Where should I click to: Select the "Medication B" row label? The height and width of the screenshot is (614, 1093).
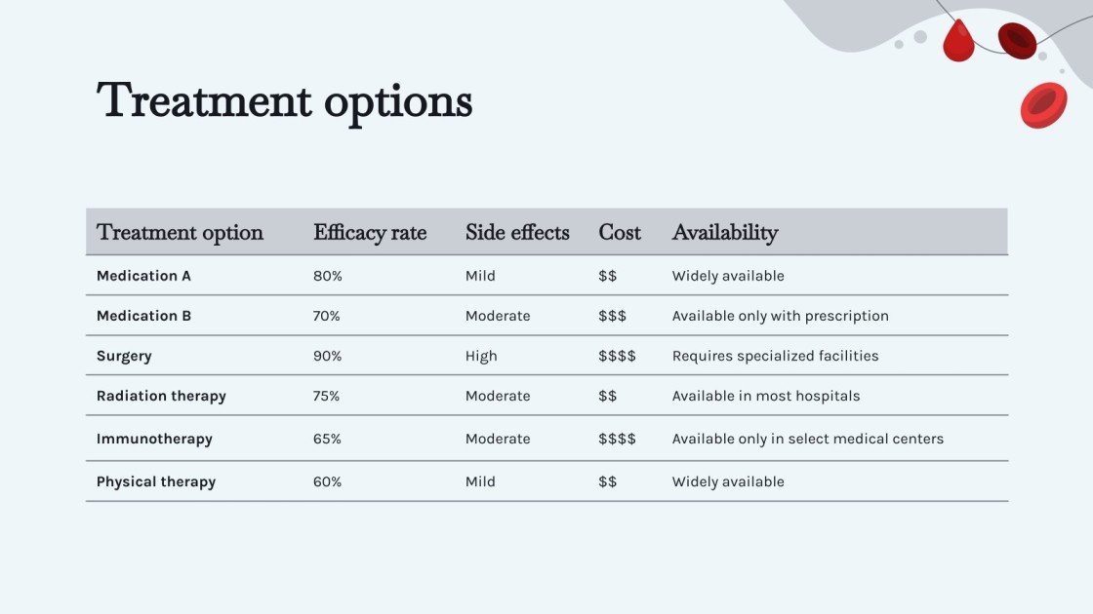pyautogui.click(x=143, y=316)
